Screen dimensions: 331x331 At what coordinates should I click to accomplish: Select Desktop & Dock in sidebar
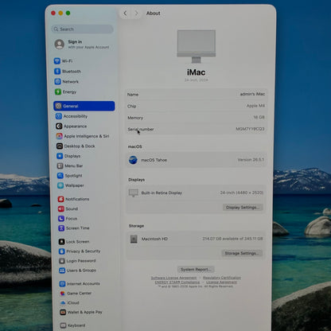click(76, 146)
